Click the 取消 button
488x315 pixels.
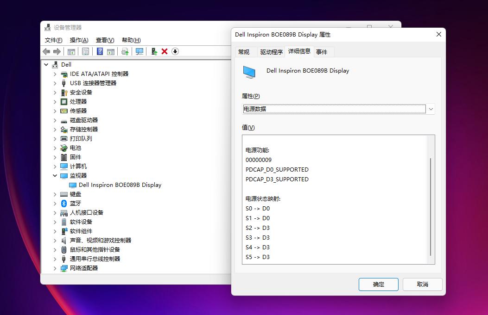tap(422, 284)
